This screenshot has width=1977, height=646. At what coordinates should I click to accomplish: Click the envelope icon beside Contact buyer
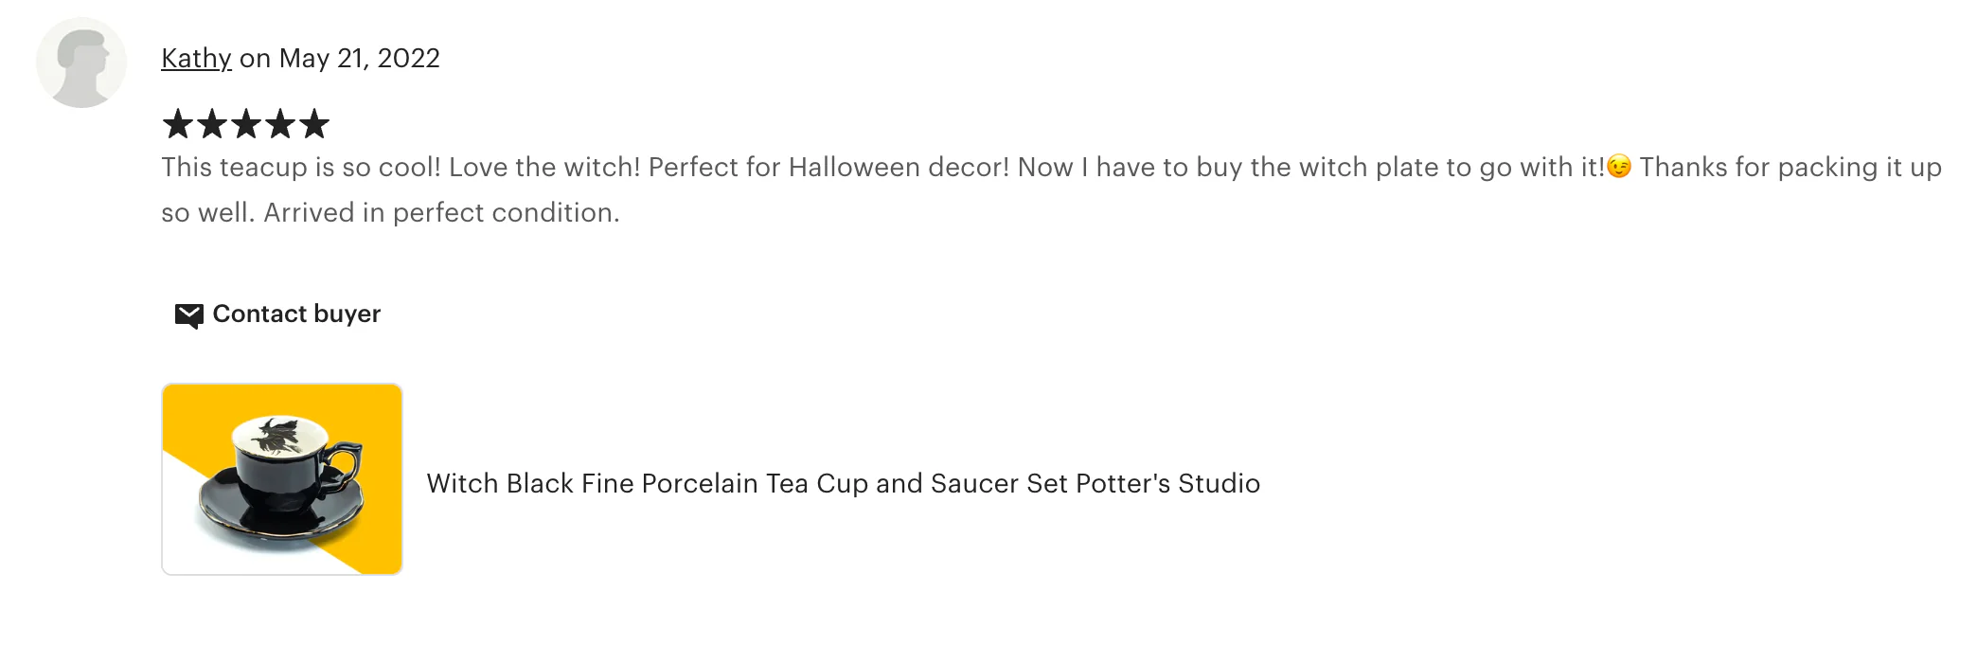tap(189, 315)
